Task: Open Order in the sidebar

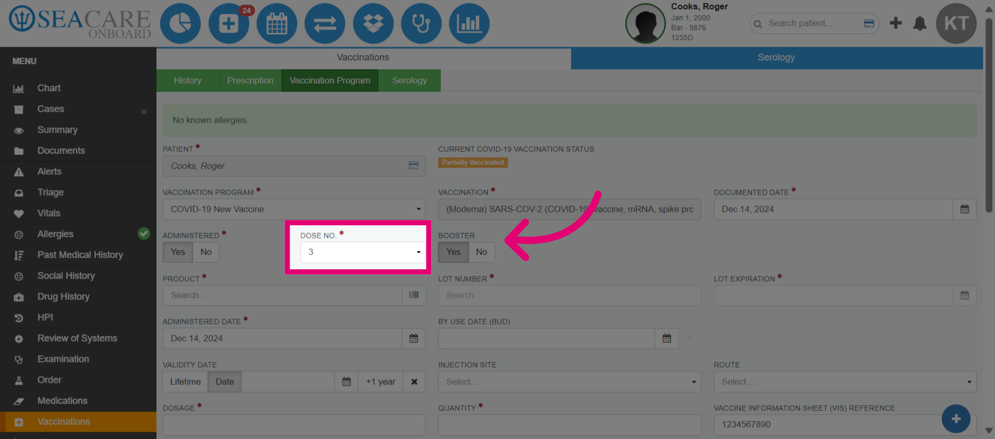Action: (x=78, y=380)
